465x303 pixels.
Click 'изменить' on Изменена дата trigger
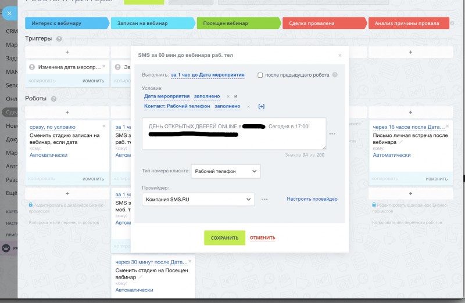coord(94,81)
